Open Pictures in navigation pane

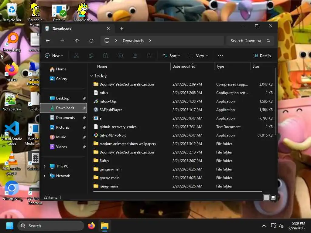[x=63, y=127]
